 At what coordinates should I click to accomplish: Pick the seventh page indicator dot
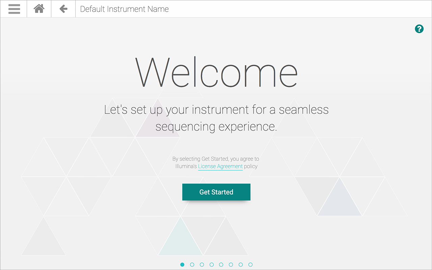tap(241, 265)
